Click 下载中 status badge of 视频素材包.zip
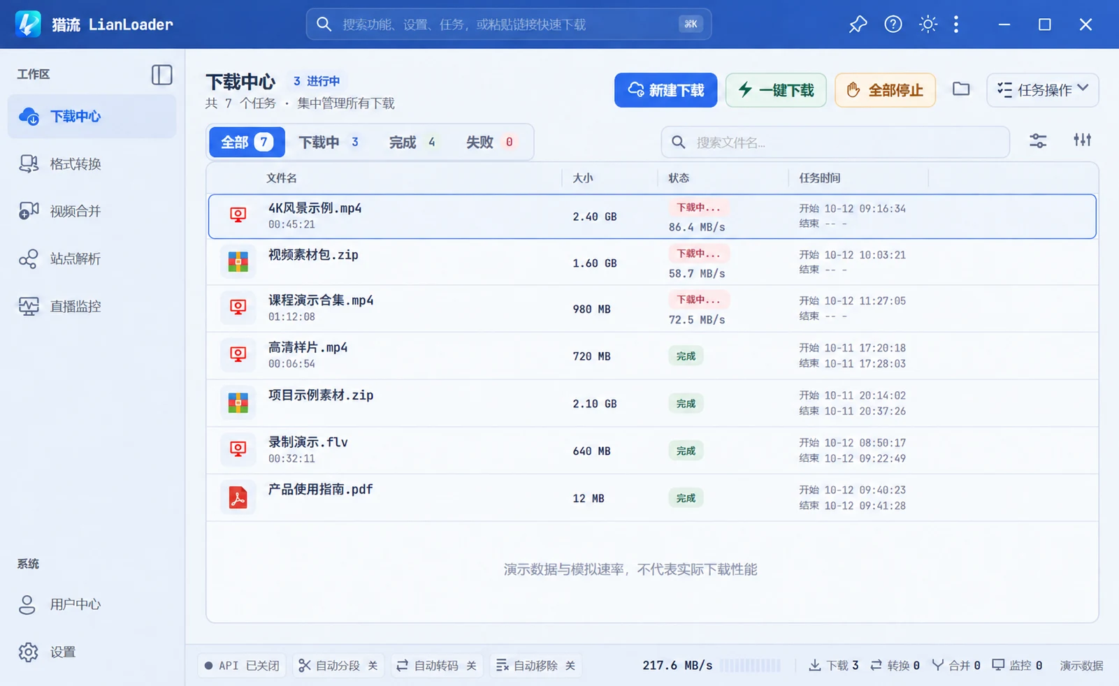Viewport: 1119px width, 686px height. coord(698,254)
